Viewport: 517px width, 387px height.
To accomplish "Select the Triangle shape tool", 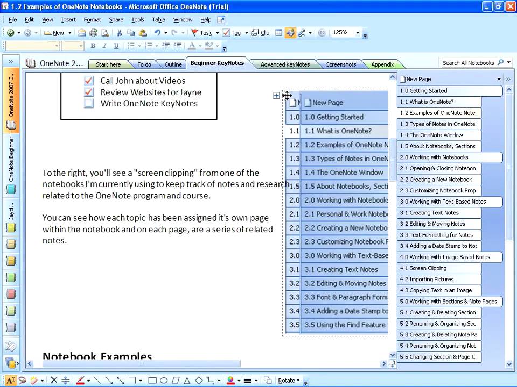I will (187, 381).
